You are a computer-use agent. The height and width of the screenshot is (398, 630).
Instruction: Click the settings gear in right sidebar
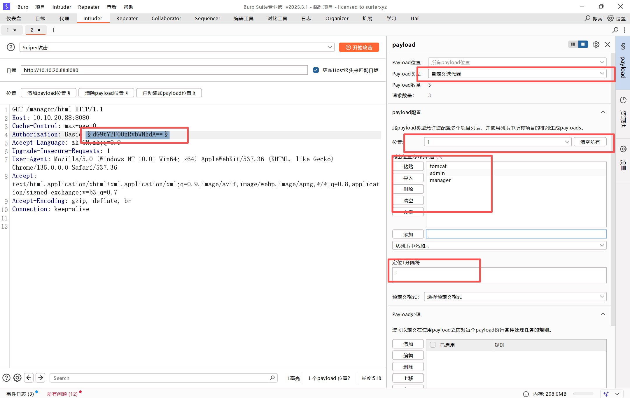click(623, 149)
